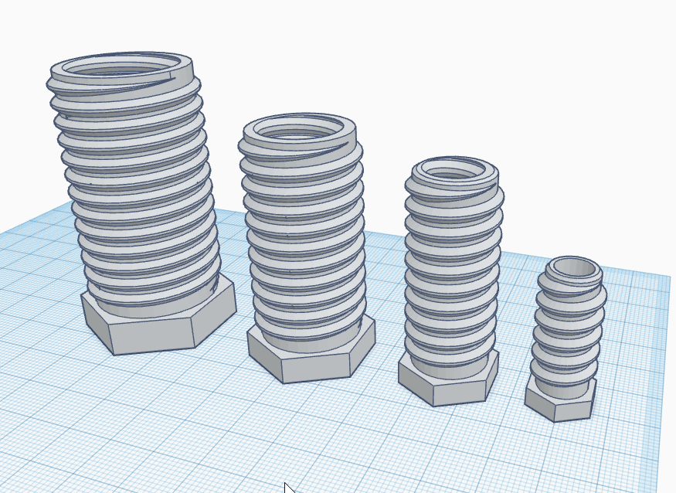Select the largest threaded insert model
The width and height of the screenshot is (676, 493).
tap(131, 193)
